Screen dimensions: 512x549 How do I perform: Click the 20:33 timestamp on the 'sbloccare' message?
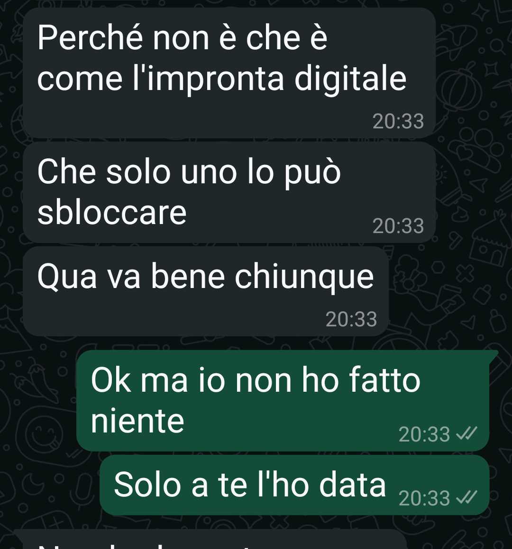click(398, 226)
